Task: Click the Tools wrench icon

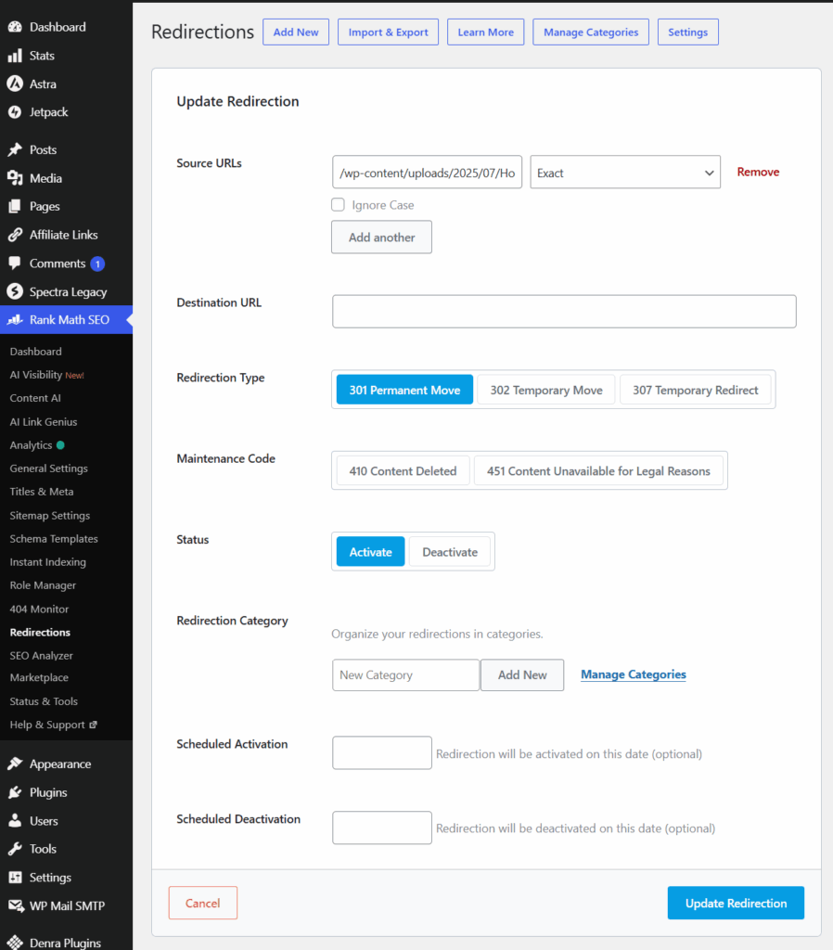Action: [15, 849]
